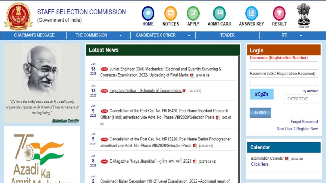The width and height of the screenshot is (326, 183).
Task: Open E-Magazine Naya Jharokha PDF
Action: click(x=193, y=161)
